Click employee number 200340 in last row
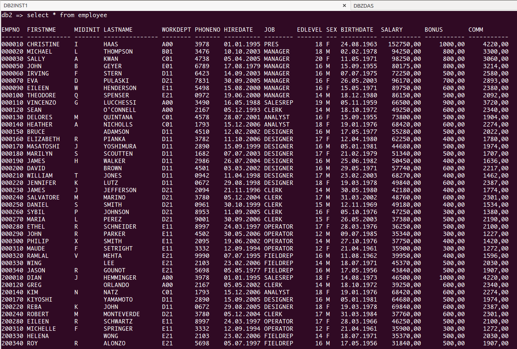 pyautogui.click(x=12, y=343)
